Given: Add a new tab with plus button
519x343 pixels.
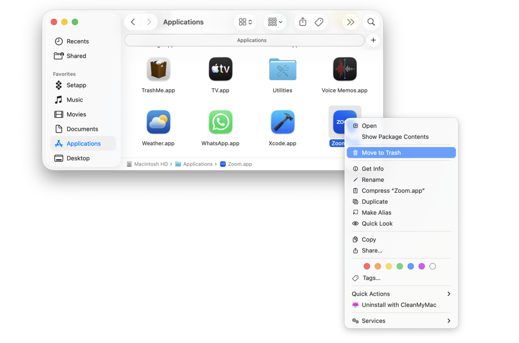Looking at the screenshot, I should (373, 40).
